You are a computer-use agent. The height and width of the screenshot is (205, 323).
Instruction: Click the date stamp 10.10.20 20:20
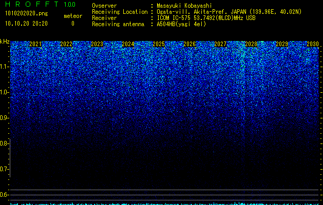coord(26,24)
